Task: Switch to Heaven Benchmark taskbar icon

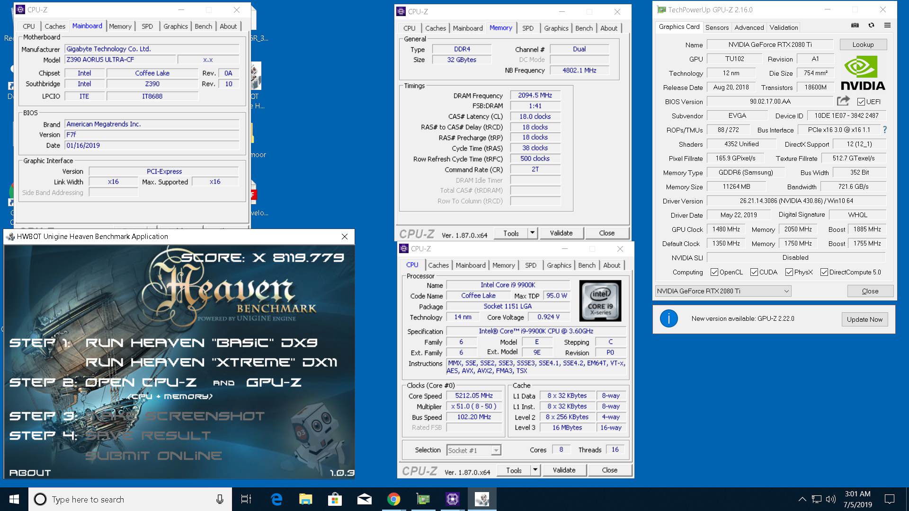Action: tap(482, 499)
